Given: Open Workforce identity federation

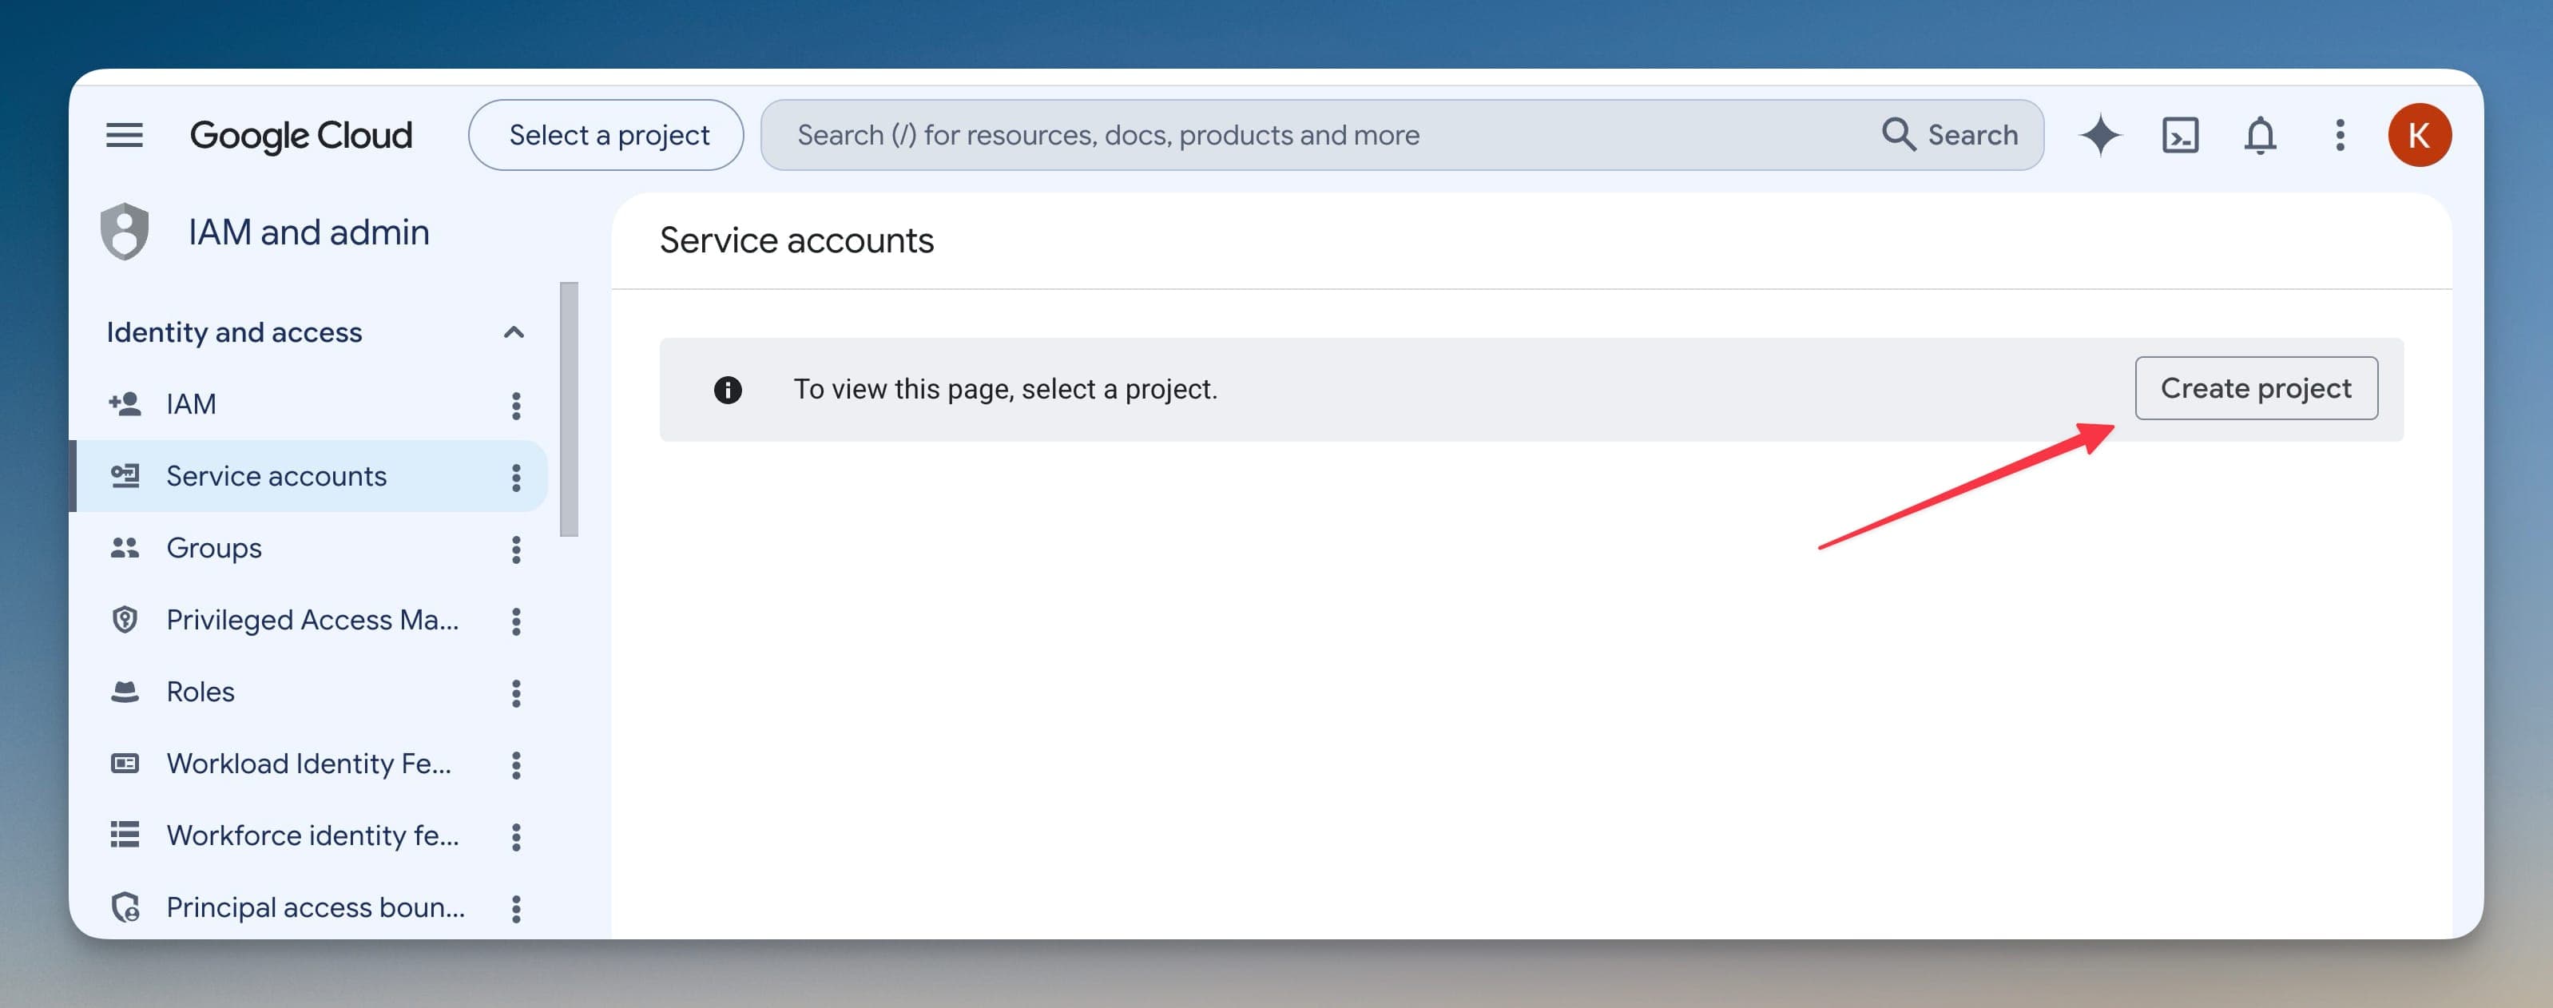Looking at the screenshot, I should click(x=313, y=835).
